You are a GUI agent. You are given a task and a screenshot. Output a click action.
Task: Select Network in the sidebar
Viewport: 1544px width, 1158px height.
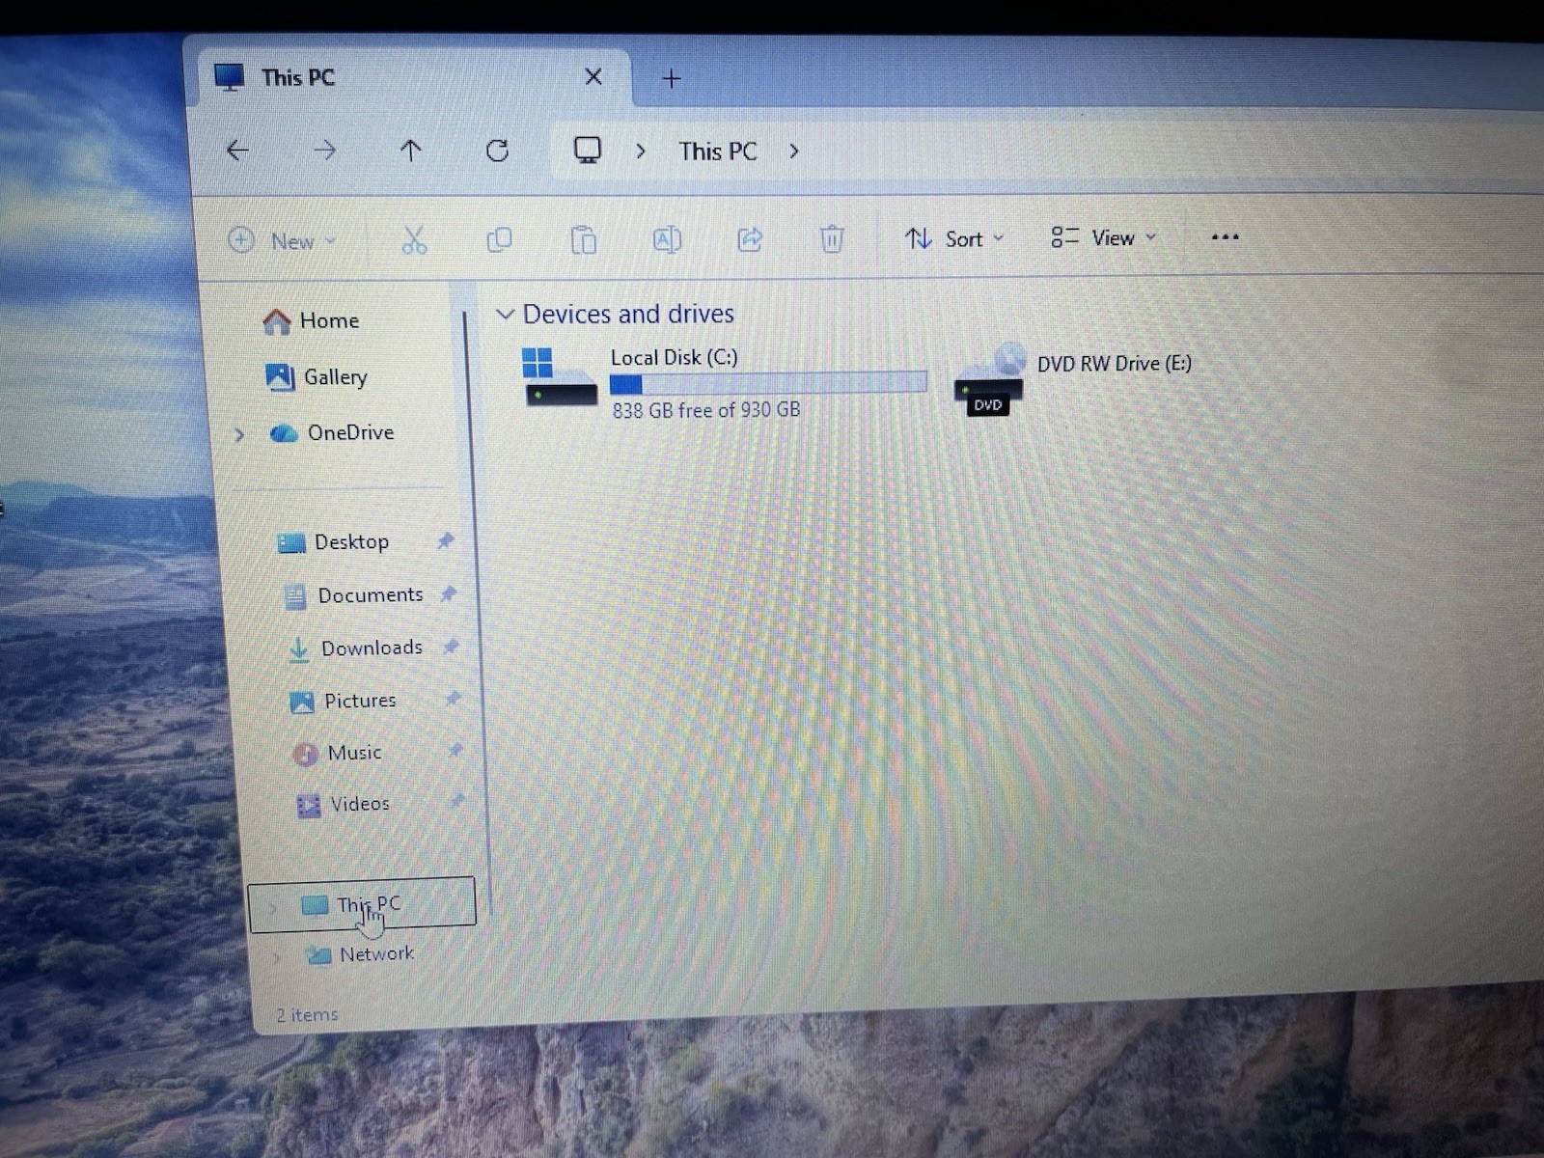point(359,954)
